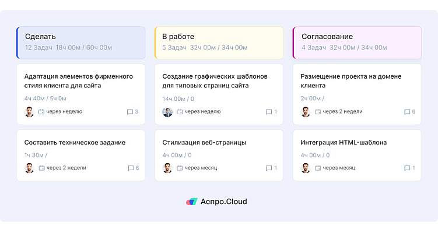Click assignee avatar on Создание графических шаблонов card
The image size is (438, 232).
click(x=167, y=112)
